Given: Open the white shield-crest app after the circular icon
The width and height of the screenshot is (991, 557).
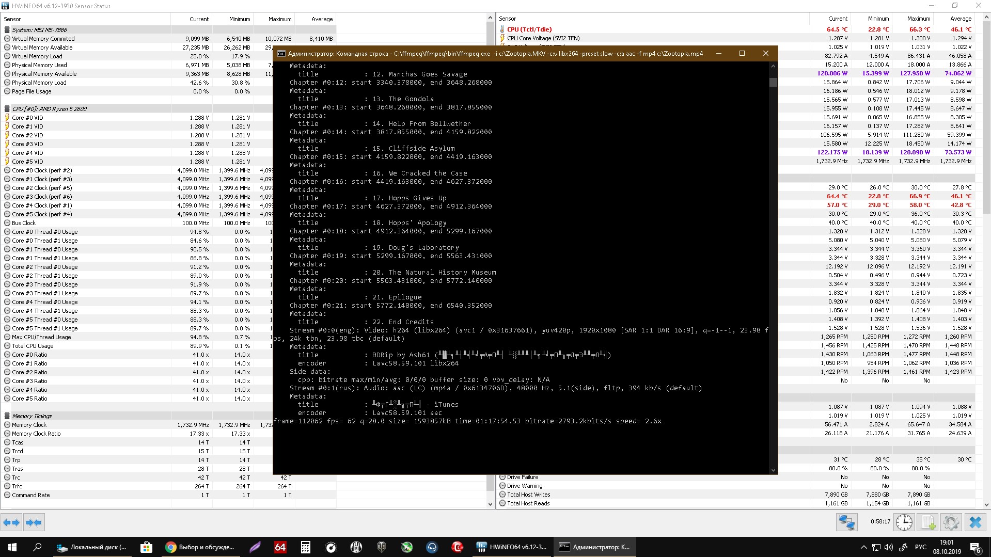Looking at the screenshot, I should pos(356,547).
